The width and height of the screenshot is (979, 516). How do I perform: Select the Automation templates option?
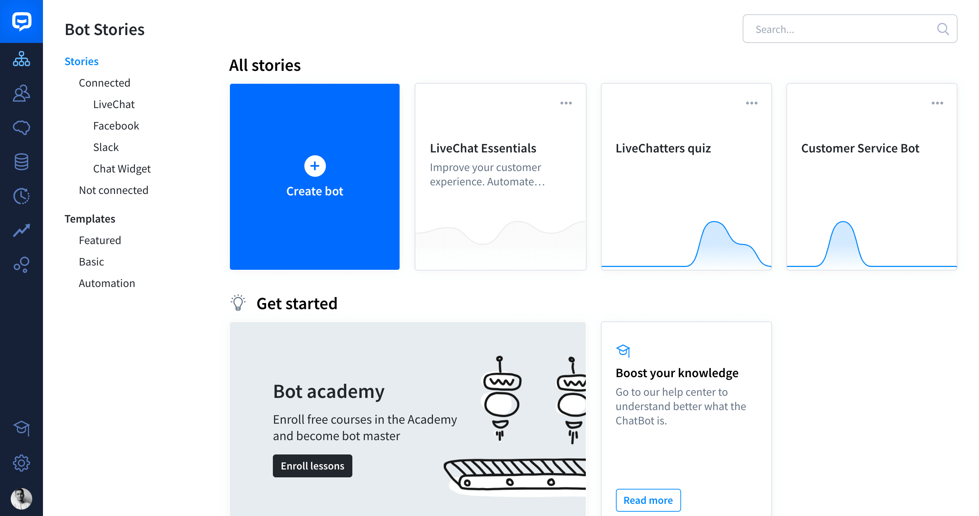pyautogui.click(x=107, y=283)
